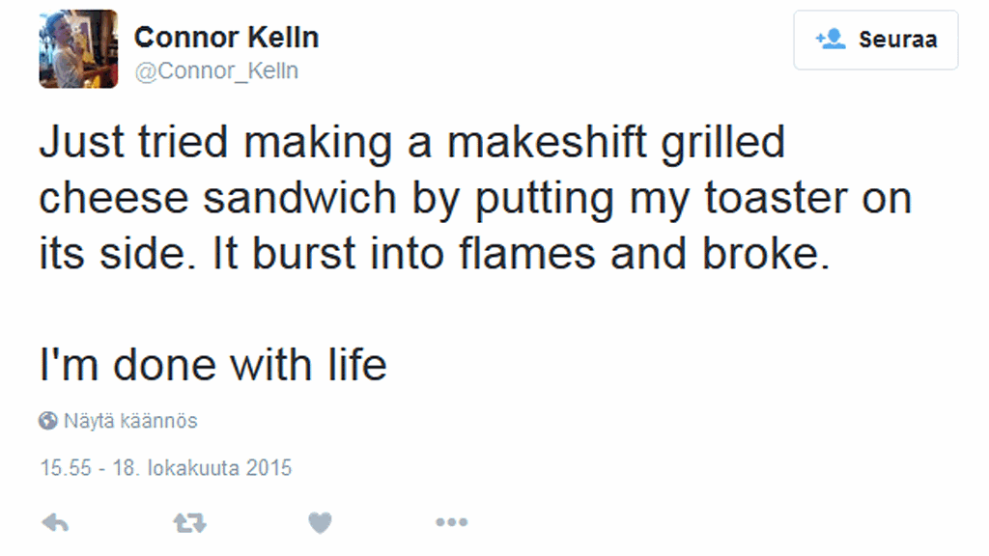Retweet the grilled cheese tweet
Viewport: 989px width, 556px height.
[x=189, y=523]
